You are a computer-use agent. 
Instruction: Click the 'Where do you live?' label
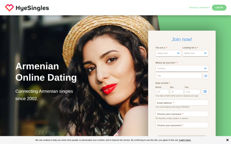pyautogui.click(x=165, y=63)
